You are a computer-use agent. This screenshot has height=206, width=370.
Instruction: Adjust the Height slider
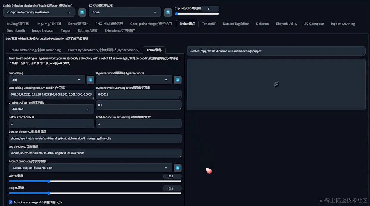coord(95,193)
